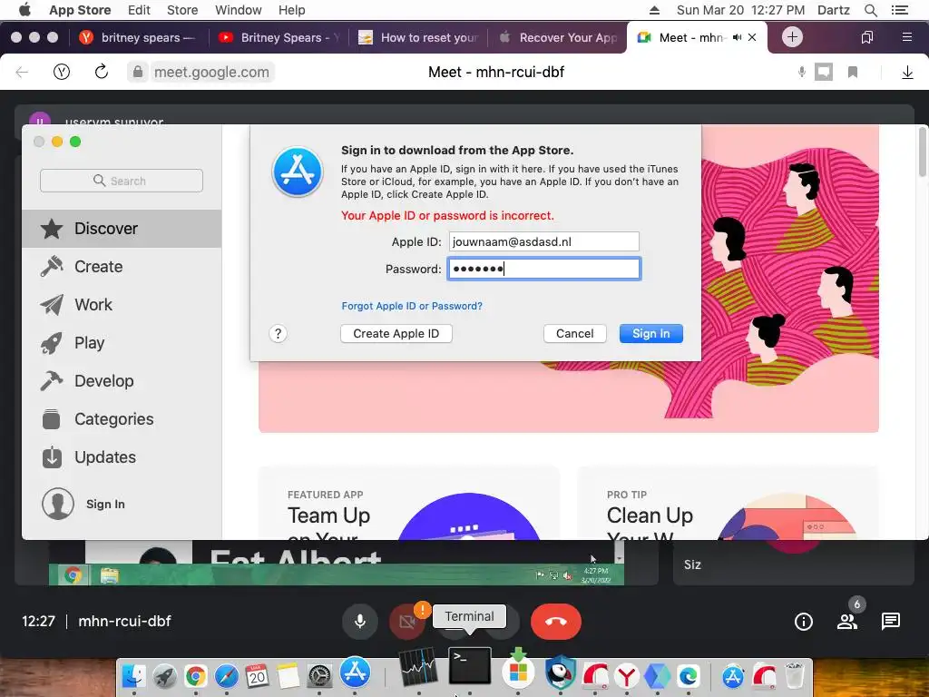Open Calendar from the Dock

pos(257,675)
